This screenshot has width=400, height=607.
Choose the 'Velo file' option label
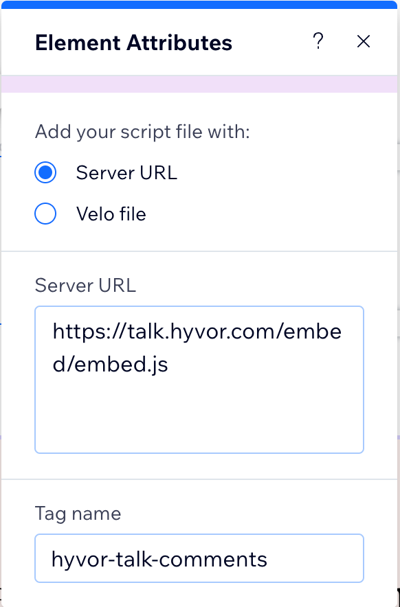[111, 214]
